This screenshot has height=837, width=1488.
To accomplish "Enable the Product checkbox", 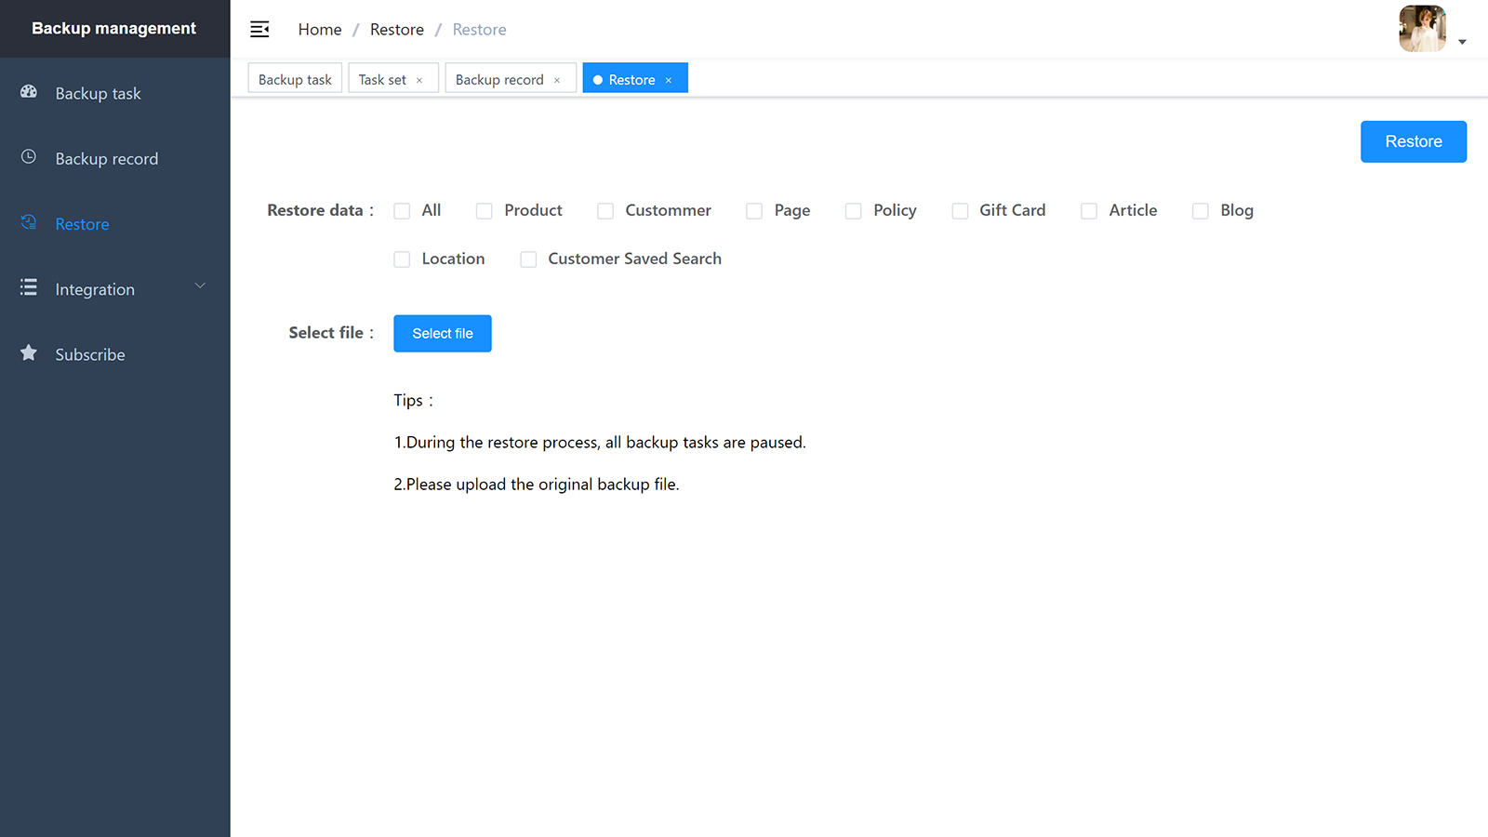I will click(x=485, y=211).
